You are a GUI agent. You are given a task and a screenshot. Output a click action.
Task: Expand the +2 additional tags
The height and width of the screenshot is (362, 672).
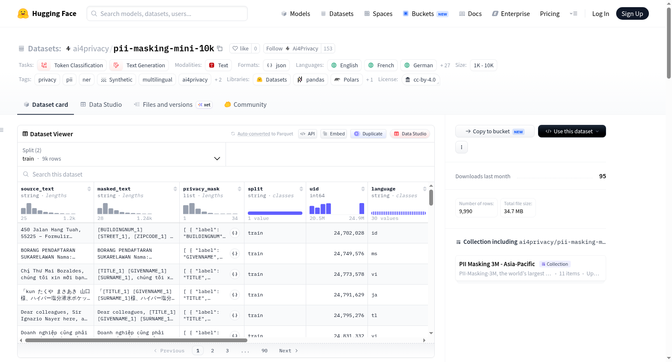tap(218, 79)
